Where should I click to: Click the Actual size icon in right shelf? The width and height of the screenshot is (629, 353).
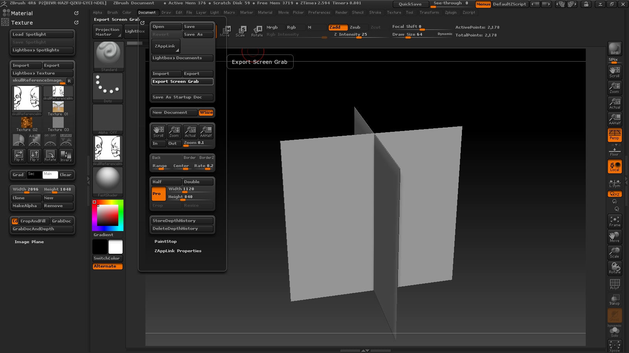[614, 103]
